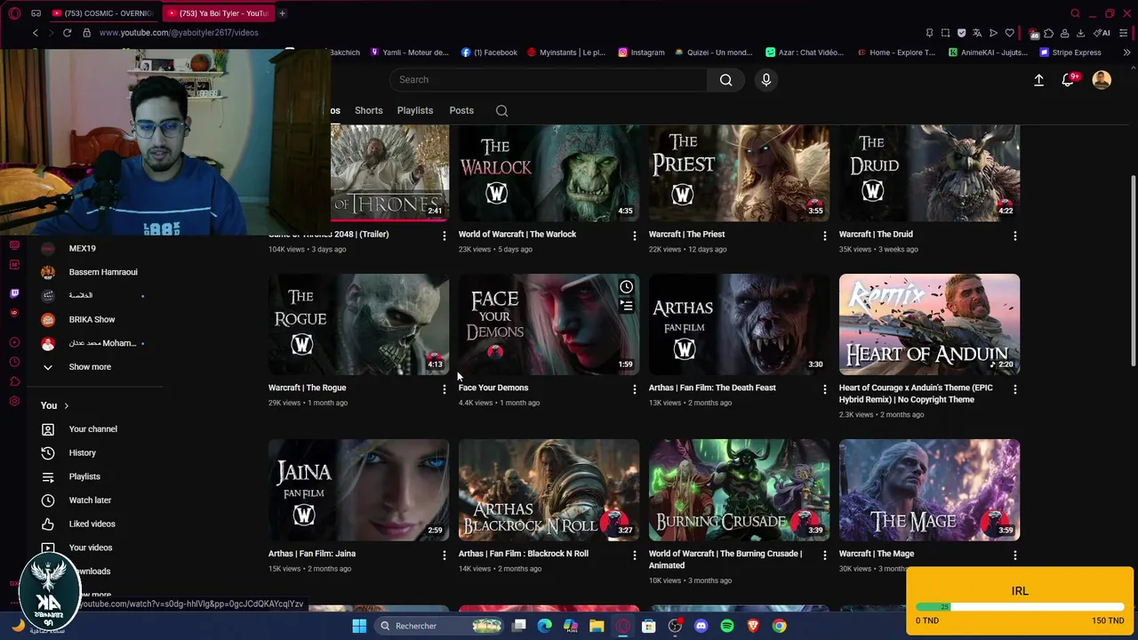Image resolution: width=1138 pixels, height=640 pixels.
Task: Open options for World of Warcraft The Warlock
Action: tap(634, 236)
